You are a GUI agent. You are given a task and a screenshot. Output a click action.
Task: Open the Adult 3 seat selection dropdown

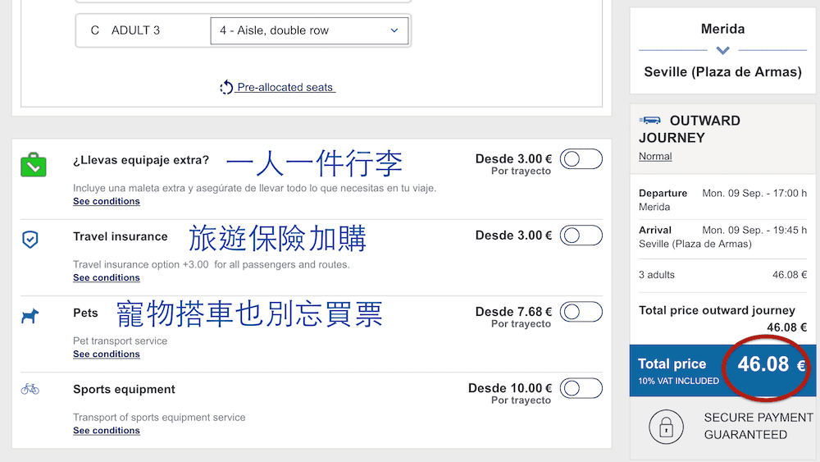pos(308,31)
